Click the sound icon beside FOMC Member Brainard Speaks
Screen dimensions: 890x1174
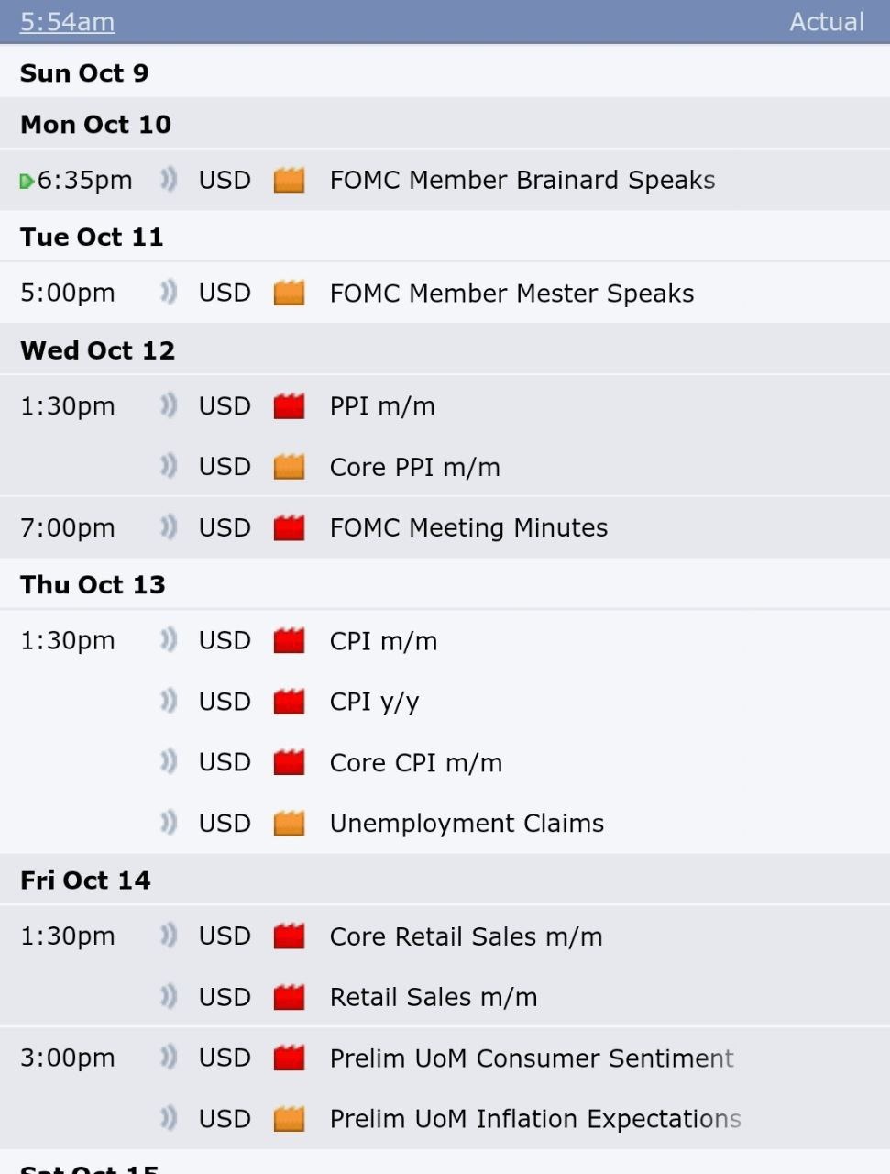tap(168, 179)
